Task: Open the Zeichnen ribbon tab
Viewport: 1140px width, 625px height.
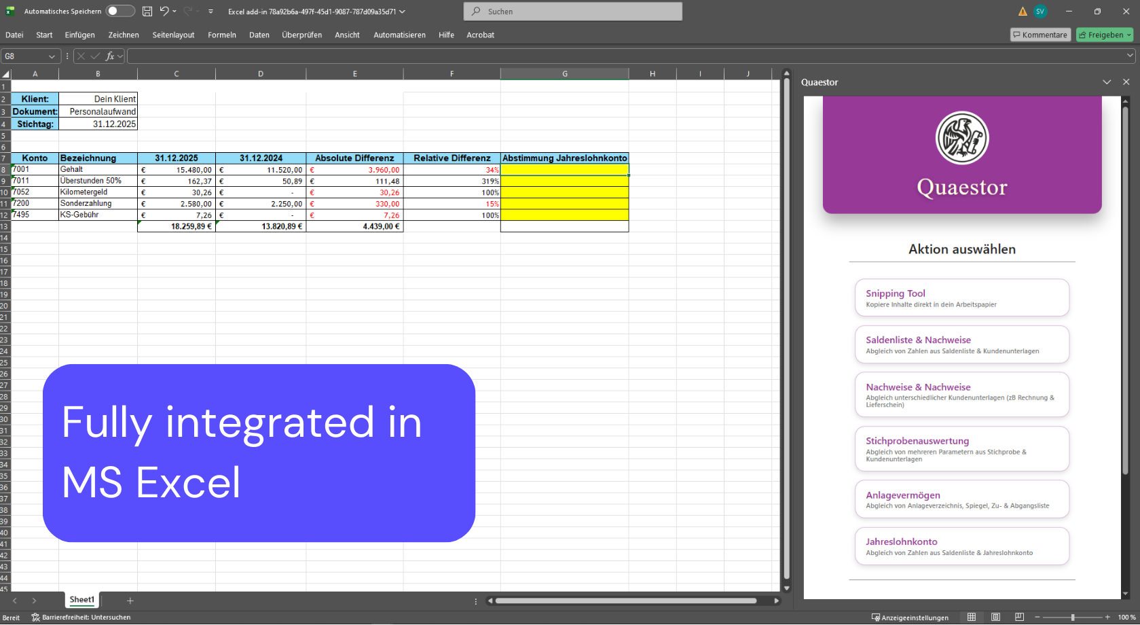Action: tap(124, 35)
